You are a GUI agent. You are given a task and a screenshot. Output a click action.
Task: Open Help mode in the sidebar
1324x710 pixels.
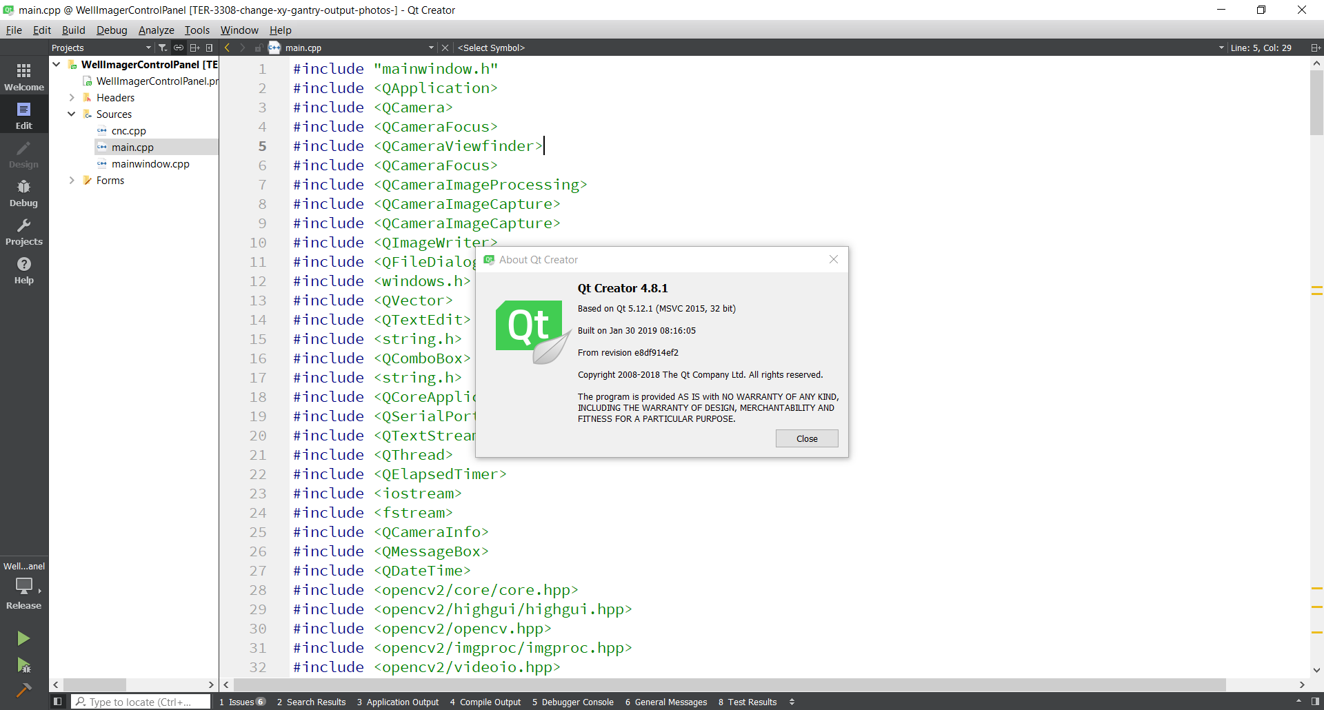point(23,270)
